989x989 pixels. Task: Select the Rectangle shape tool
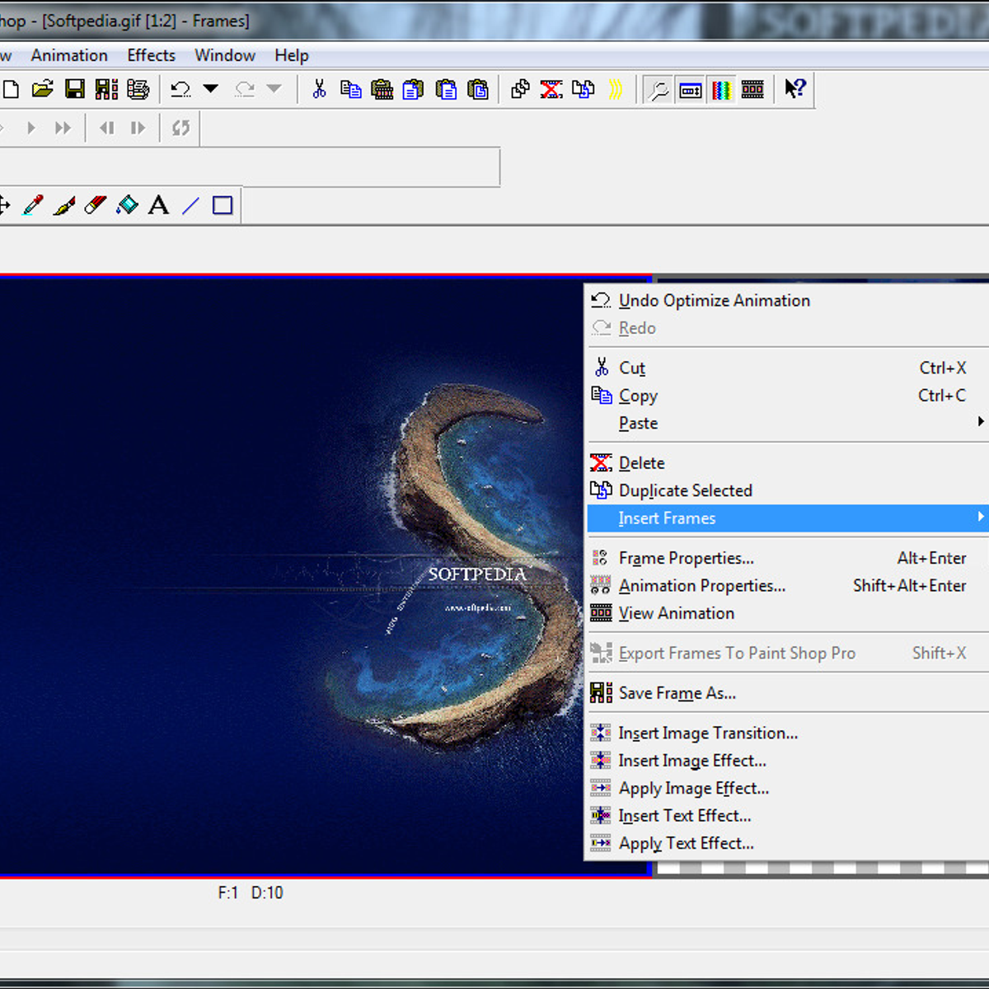pyautogui.click(x=223, y=205)
